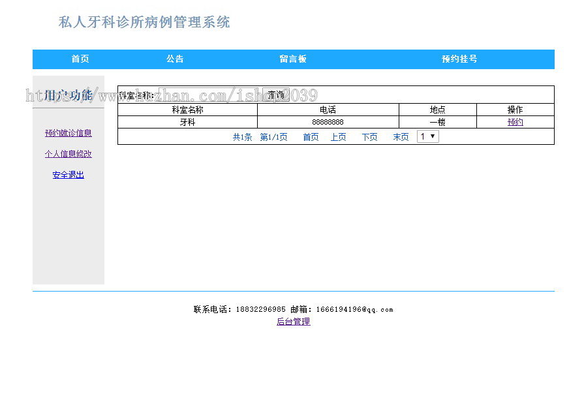584x409 pixels.
Task: Click 安全退出 to log out safely
Action: (x=67, y=174)
